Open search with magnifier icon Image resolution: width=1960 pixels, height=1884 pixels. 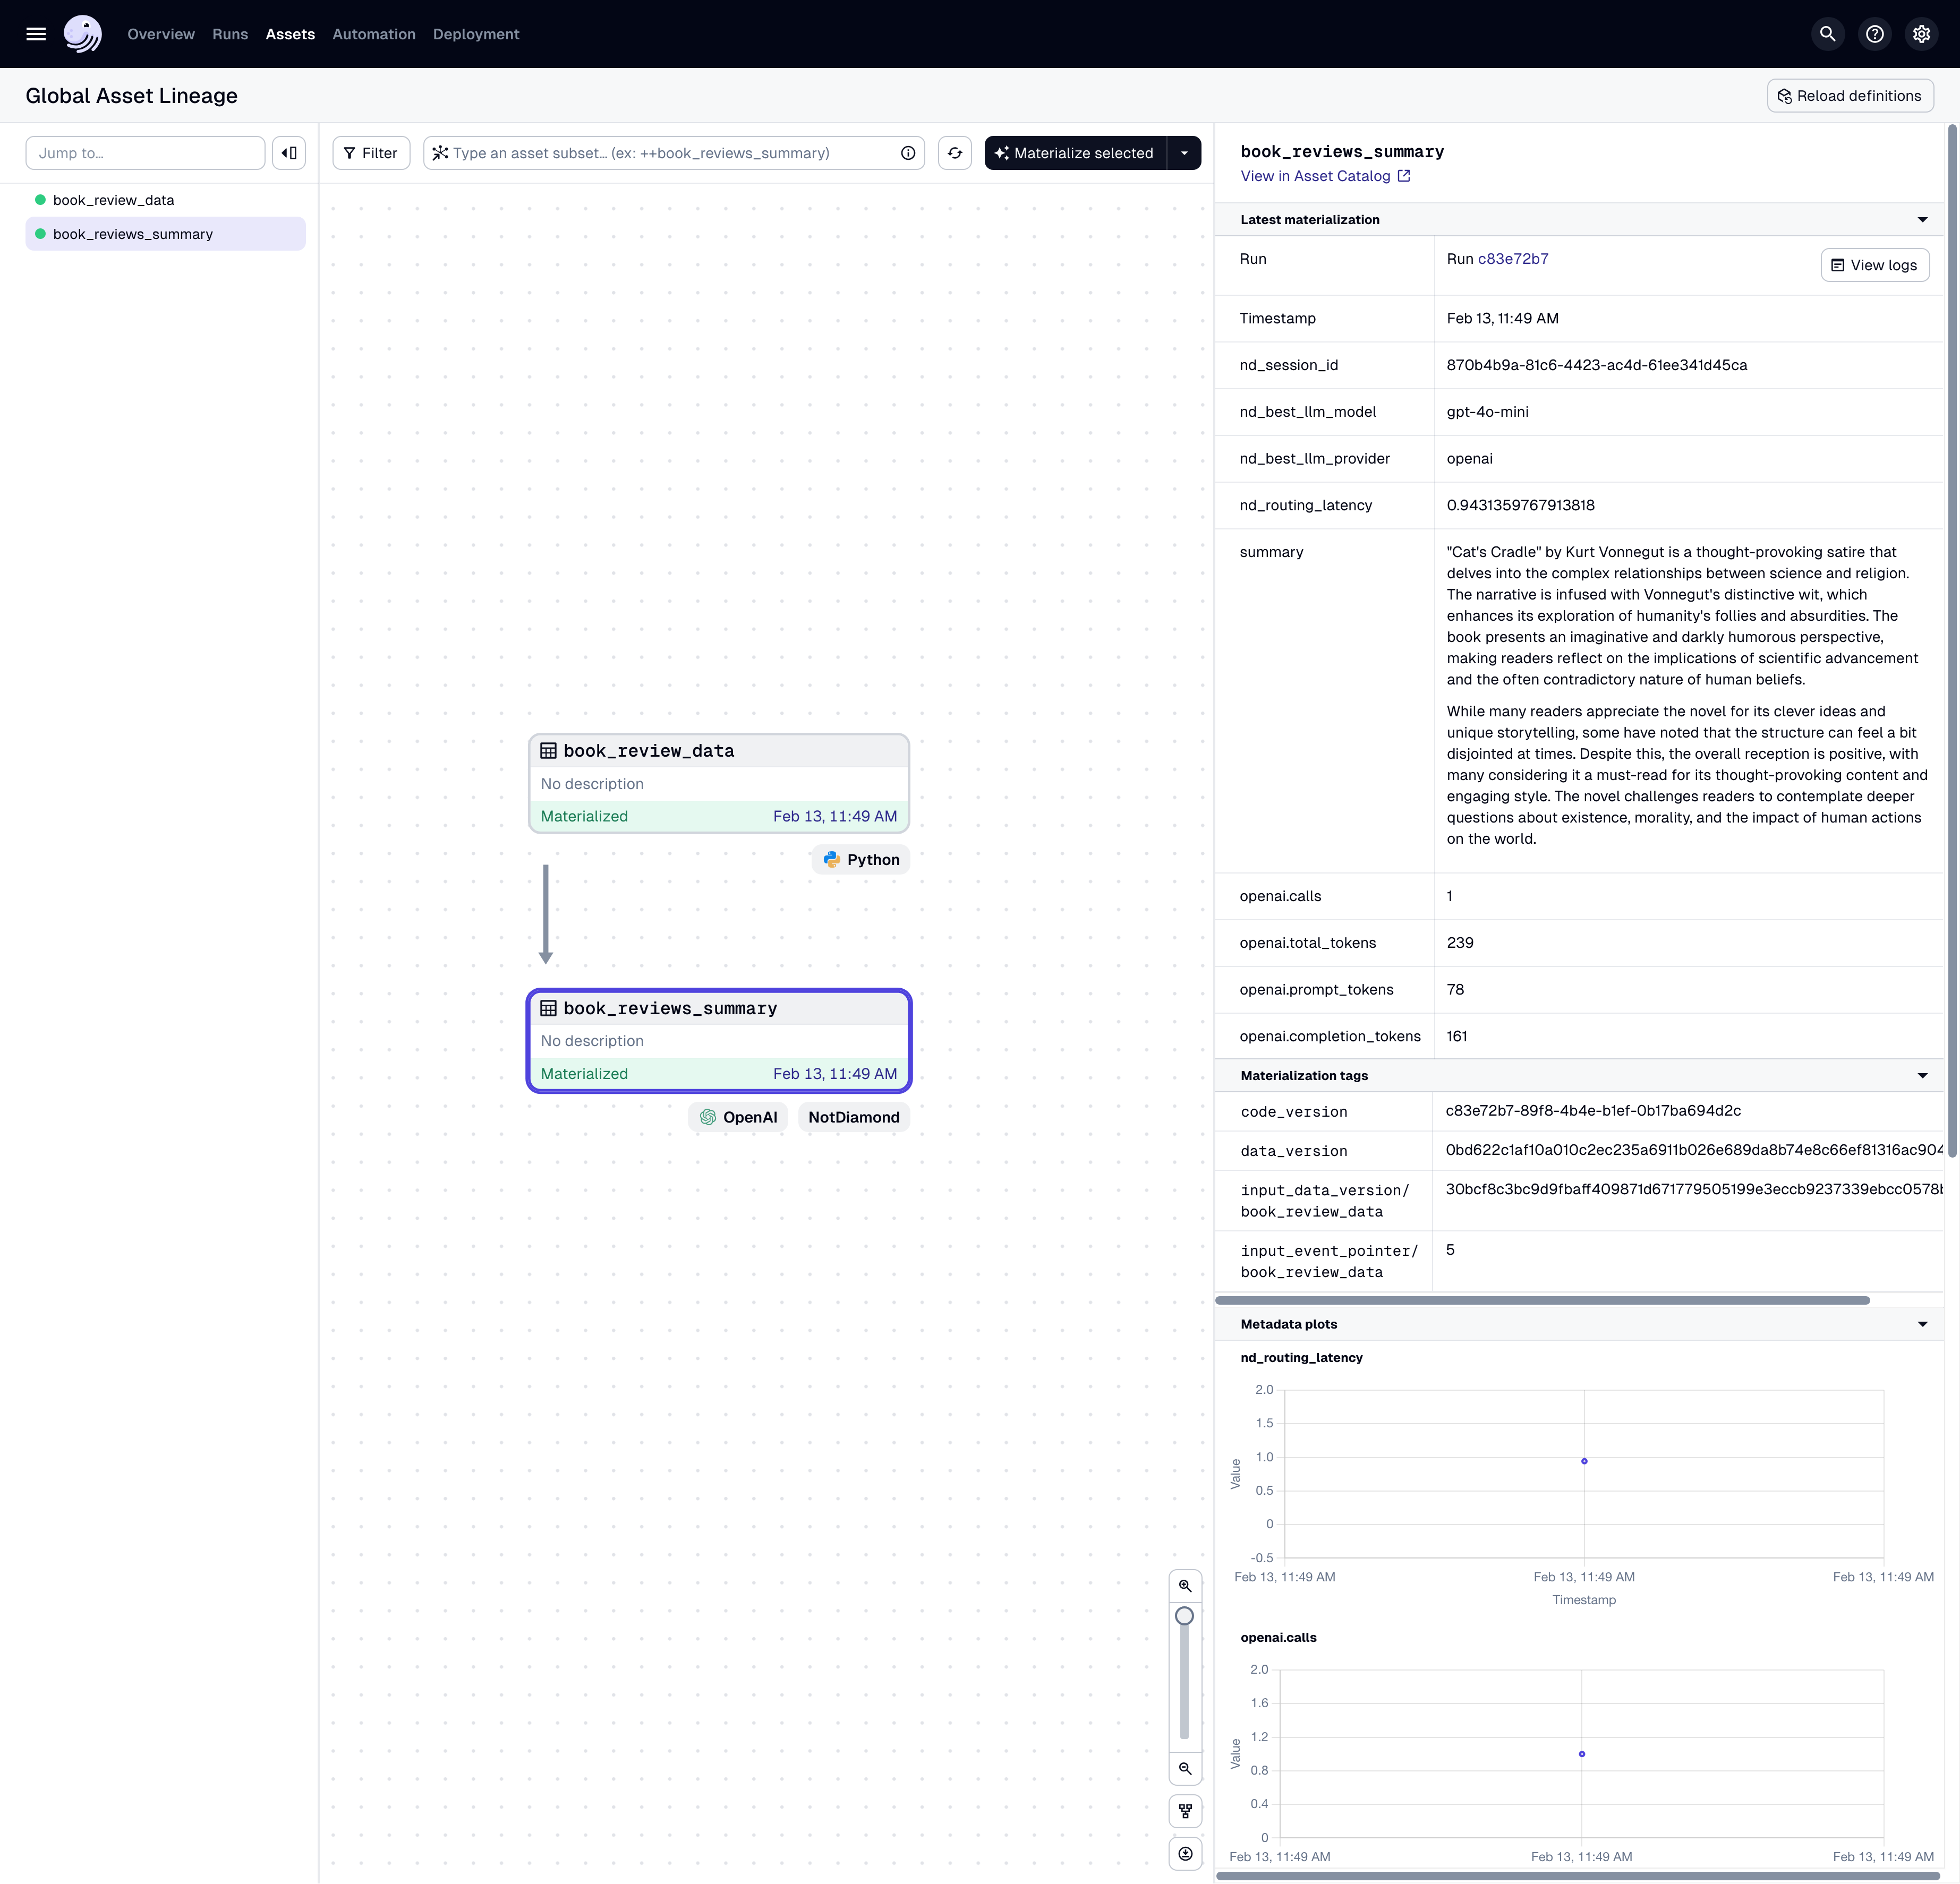(1827, 34)
